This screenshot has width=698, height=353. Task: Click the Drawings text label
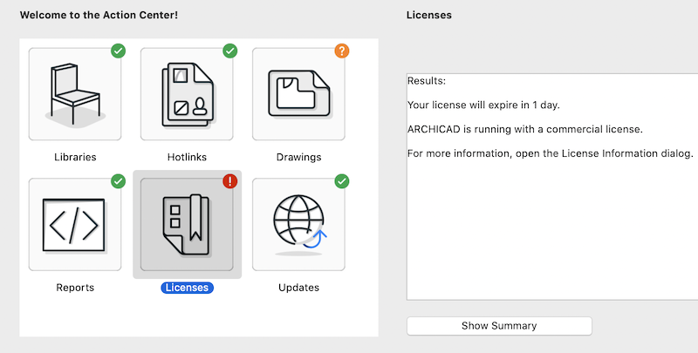tap(298, 158)
